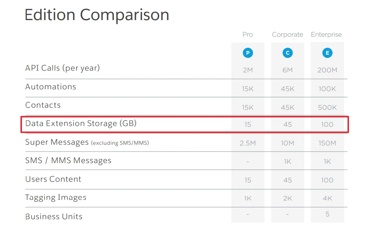The height and width of the screenshot is (233, 367).
Task: Click the blue C Corporate edition icon
Action: click(x=287, y=53)
